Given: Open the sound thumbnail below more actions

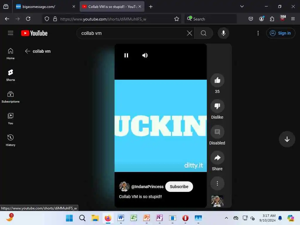Looking at the screenshot, I should tap(217, 201).
